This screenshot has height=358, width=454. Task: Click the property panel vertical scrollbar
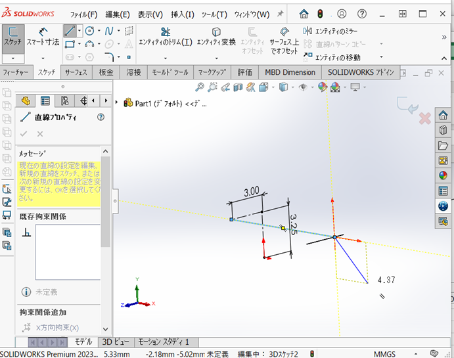(105, 197)
